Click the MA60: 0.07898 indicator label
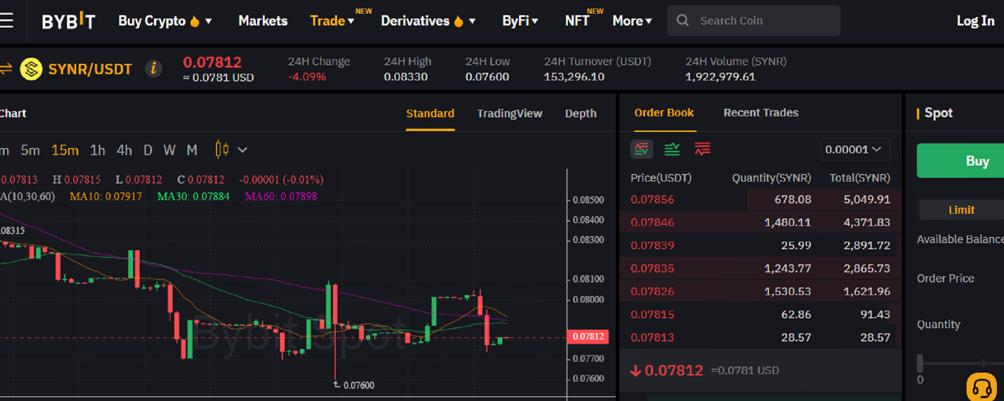1004x401 pixels. (281, 196)
